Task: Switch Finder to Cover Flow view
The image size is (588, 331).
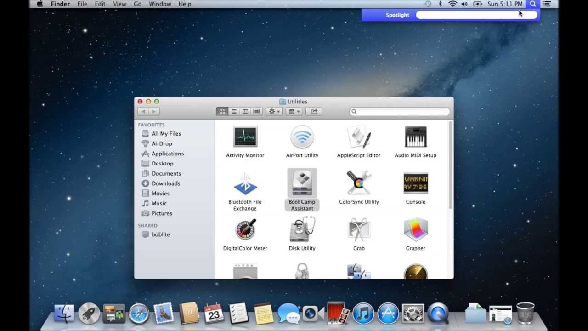Action: tap(256, 111)
